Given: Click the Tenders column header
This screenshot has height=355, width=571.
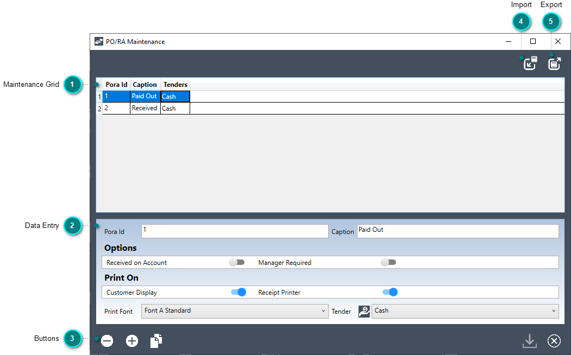Looking at the screenshot, I should (x=175, y=84).
